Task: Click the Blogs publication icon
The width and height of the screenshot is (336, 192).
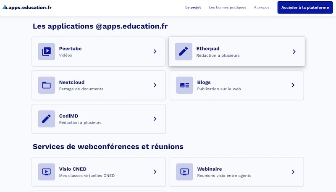Action: click(185, 85)
